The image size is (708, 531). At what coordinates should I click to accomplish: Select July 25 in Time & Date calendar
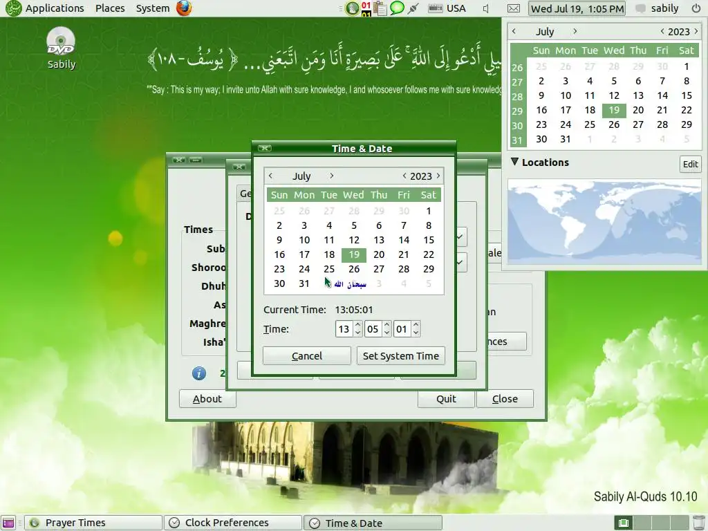point(329,269)
